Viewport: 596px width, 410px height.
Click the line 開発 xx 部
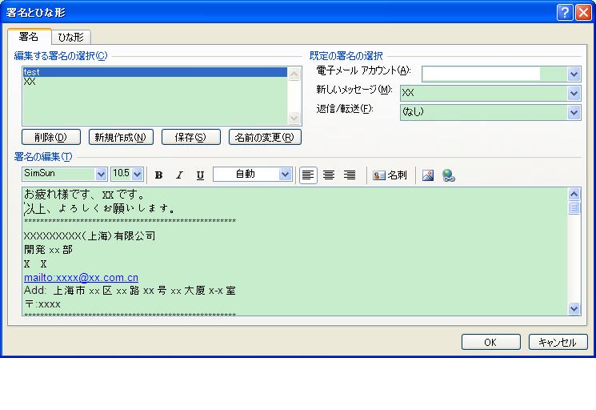[x=48, y=250]
